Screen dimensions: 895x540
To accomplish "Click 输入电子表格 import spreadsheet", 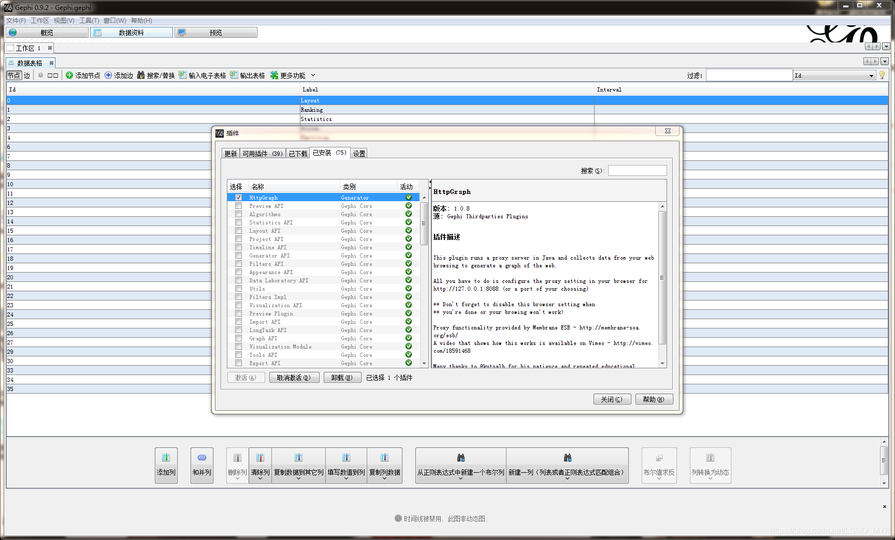I will 203,76.
